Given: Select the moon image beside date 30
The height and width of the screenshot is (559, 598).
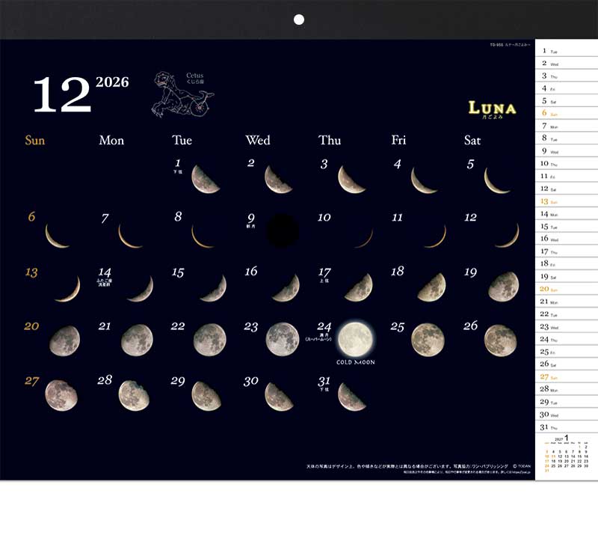Looking at the screenshot, I should (x=279, y=397).
